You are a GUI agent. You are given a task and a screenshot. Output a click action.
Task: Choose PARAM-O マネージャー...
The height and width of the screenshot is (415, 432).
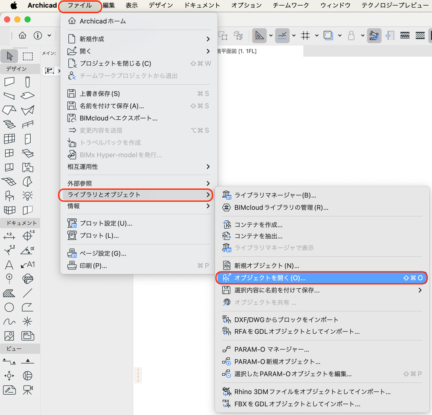322,349
